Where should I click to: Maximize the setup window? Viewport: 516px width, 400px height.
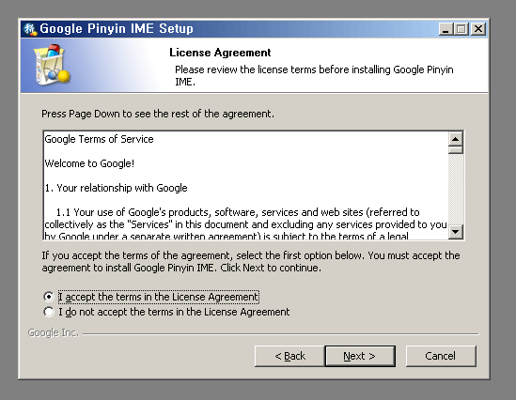[x=461, y=29]
